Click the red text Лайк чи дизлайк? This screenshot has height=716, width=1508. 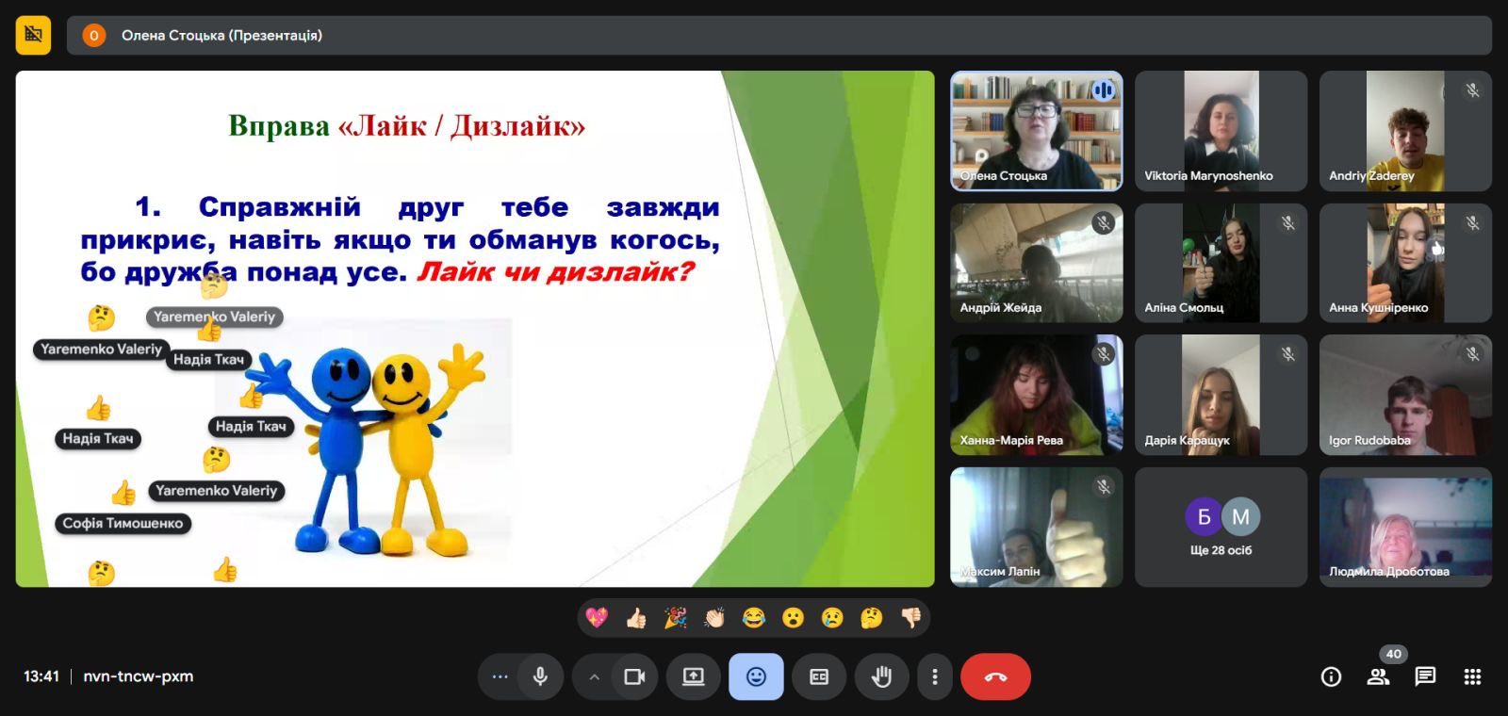tap(555, 271)
